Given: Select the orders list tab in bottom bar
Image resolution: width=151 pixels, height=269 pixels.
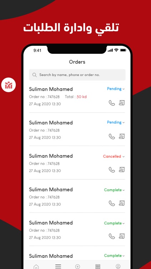Looking at the screenshot, I should coord(58,266).
